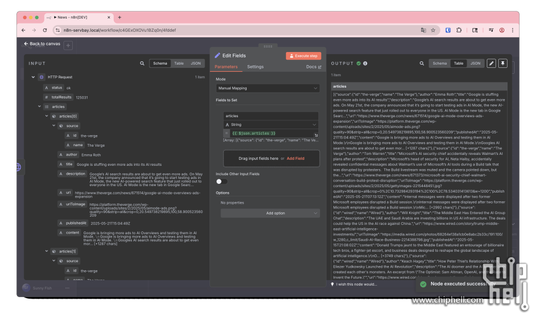Viewport: 536px width, 319px height.
Task: Click the field name input 'articles'
Action: pos(271,116)
